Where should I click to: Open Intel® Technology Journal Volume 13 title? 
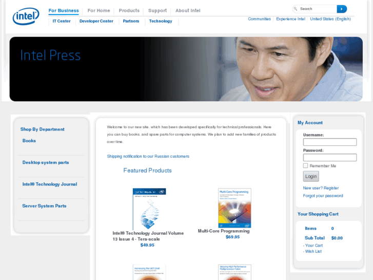click(x=148, y=236)
